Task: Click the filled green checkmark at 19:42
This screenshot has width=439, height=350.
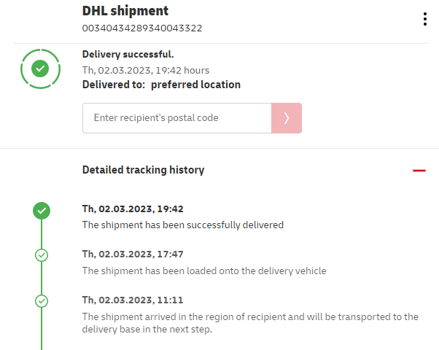Action: (42, 211)
